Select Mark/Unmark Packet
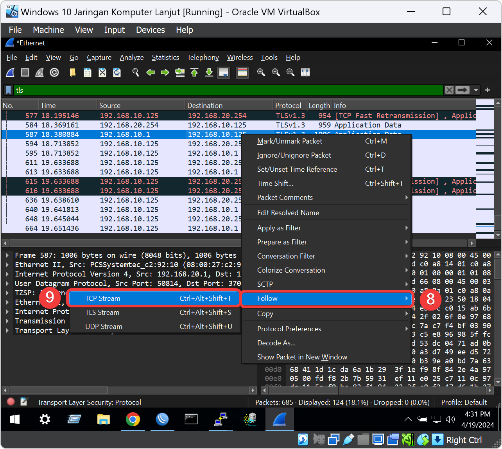 (326, 141)
